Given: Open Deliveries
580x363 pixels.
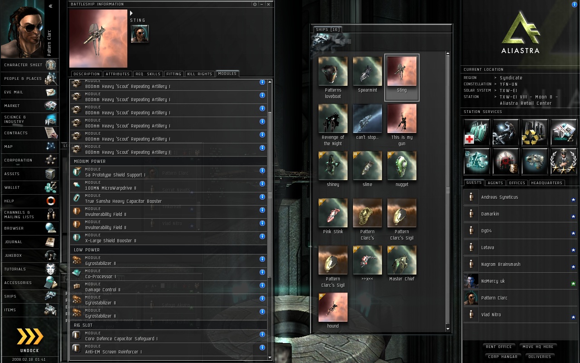Looking at the screenshot, I should 540,357.
